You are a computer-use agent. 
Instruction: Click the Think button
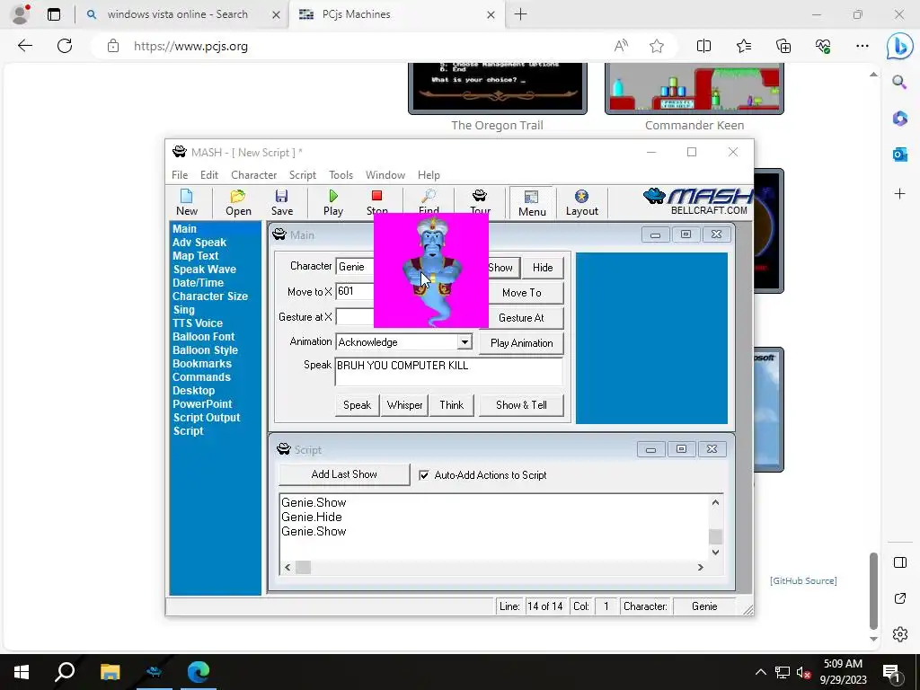point(451,405)
